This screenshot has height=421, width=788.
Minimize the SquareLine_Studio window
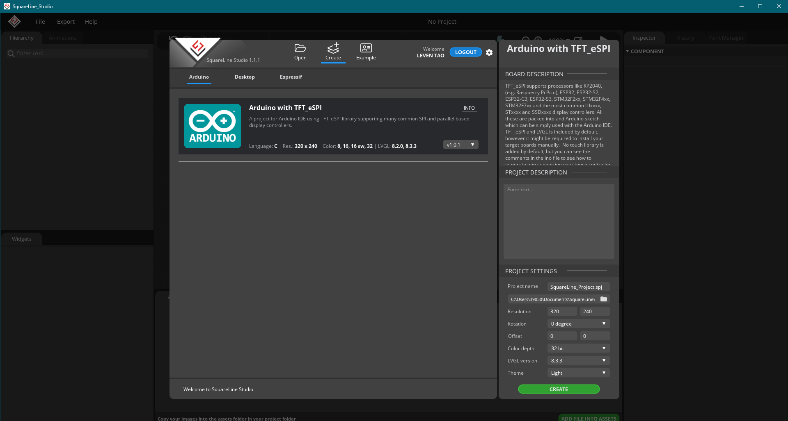pos(742,6)
